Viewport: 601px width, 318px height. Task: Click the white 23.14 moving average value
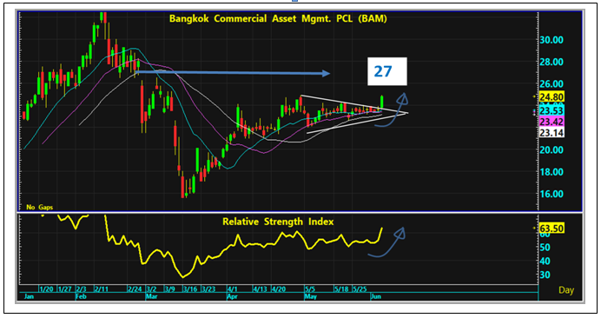[x=551, y=133]
